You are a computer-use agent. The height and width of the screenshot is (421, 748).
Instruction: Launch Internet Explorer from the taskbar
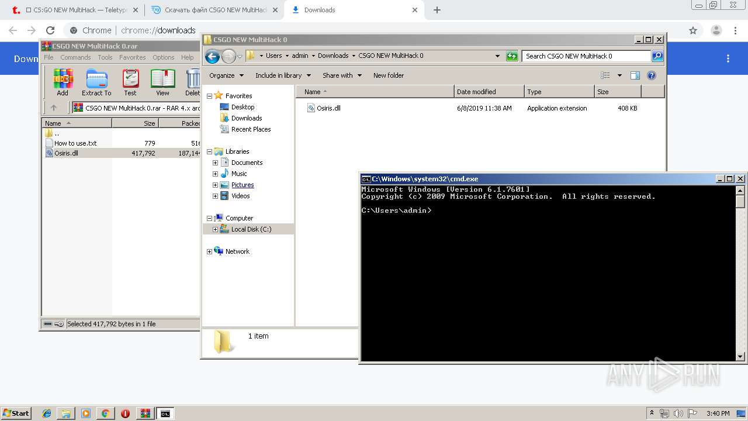47,413
